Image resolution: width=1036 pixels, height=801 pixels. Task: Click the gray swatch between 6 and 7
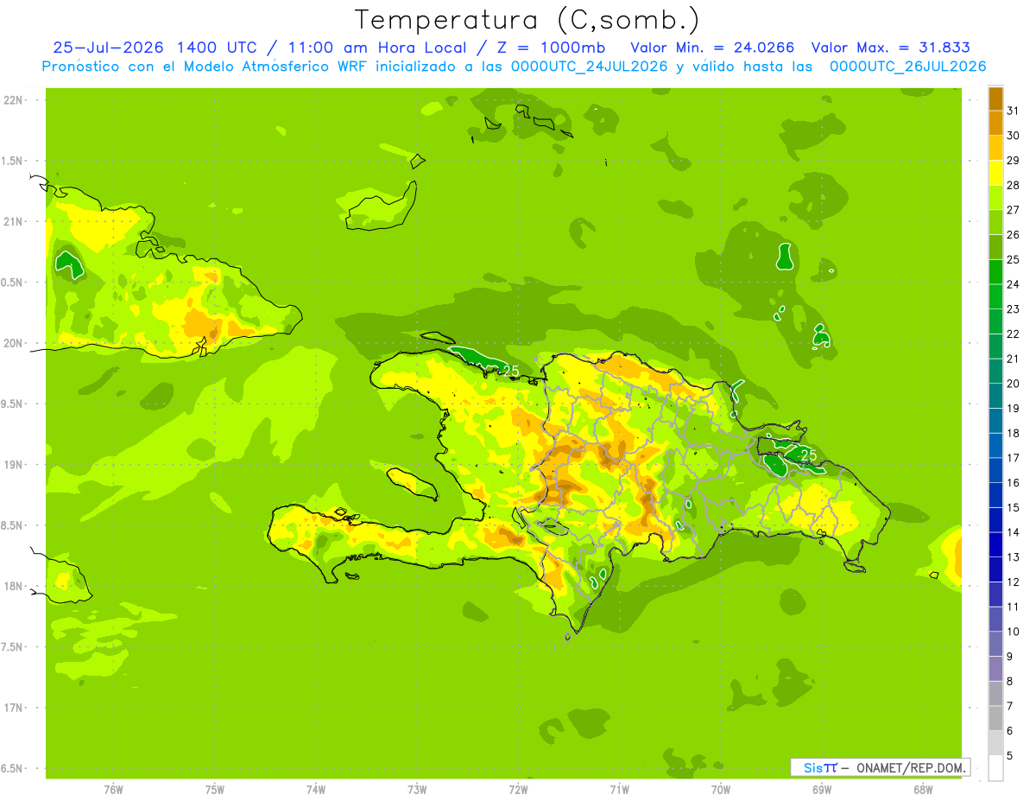[995, 718]
